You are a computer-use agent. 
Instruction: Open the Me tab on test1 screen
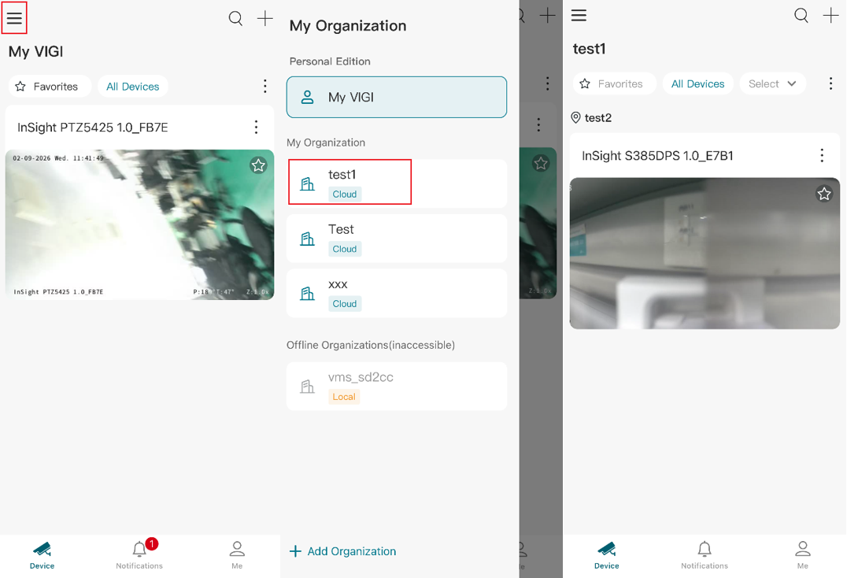coord(803,555)
